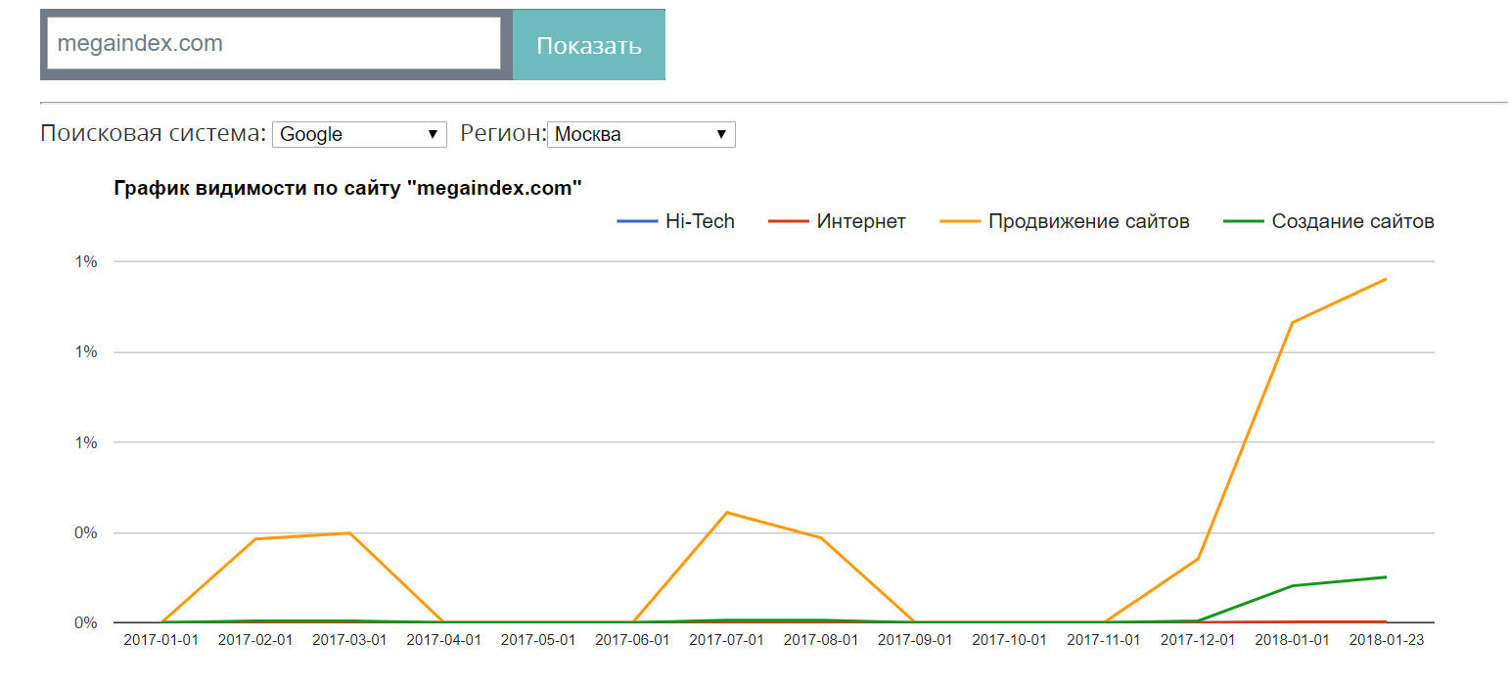Click the orange line point at 2018-01-01

tap(1293, 323)
